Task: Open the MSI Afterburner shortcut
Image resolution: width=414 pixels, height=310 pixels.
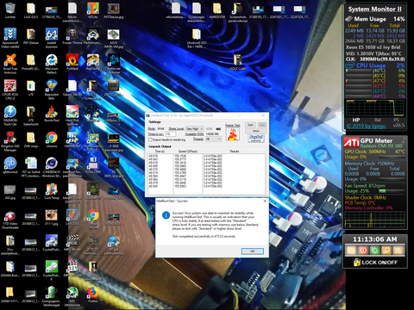Action: coord(72,296)
